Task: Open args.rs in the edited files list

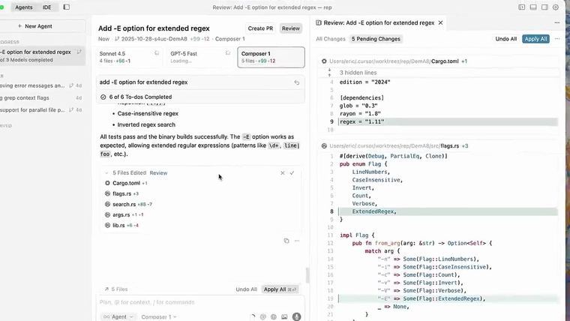Action: point(124,214)
